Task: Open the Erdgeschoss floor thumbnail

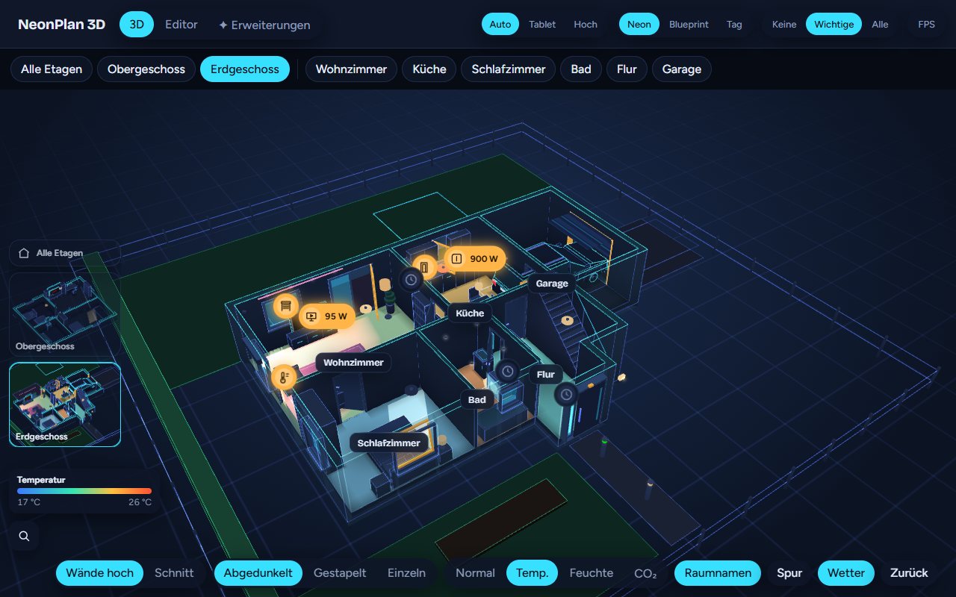Action: (65, 404)
